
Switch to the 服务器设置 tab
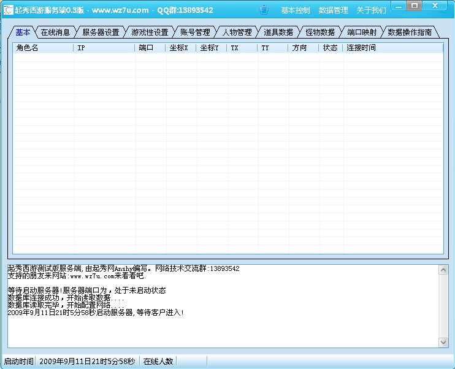(x=101, y=32)
